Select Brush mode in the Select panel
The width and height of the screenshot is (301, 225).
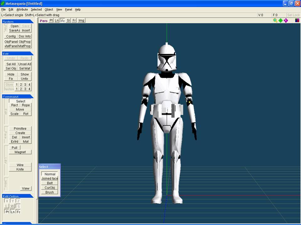[x=50, y=192]
